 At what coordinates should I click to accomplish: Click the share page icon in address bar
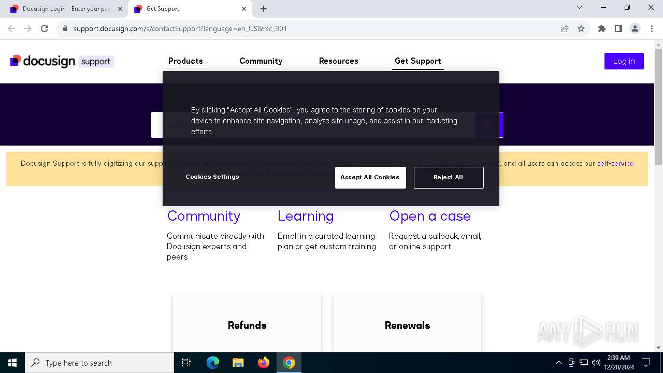(565, 28)
